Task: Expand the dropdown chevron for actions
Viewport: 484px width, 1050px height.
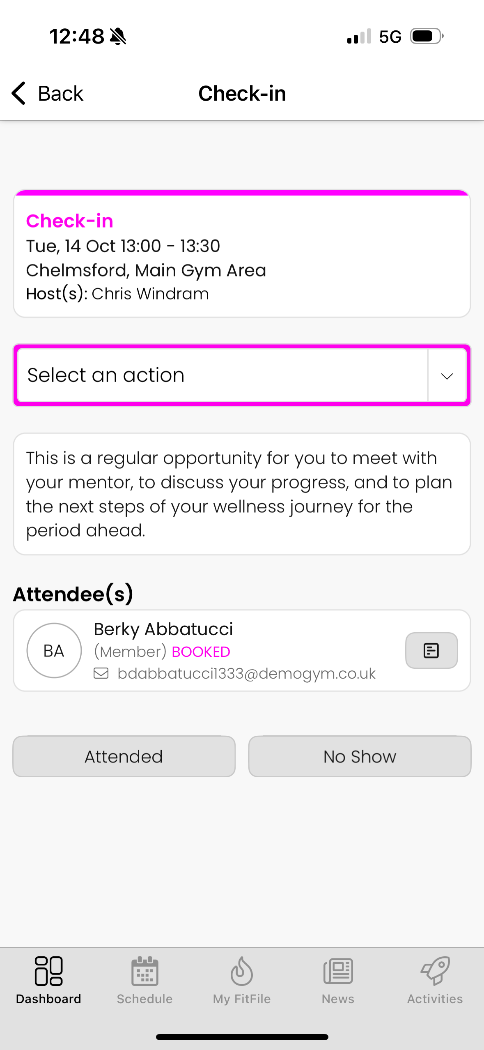Action: coord(447,375)
